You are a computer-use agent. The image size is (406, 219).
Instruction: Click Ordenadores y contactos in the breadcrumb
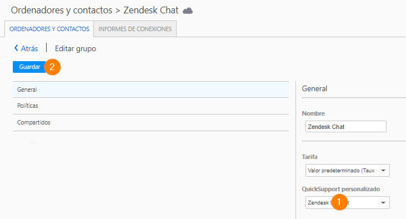[62, 10]
